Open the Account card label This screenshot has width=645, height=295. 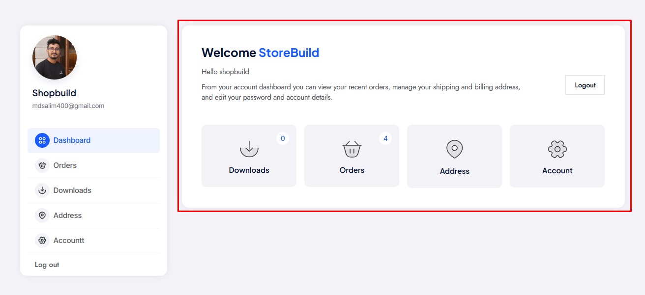[x=557, y=171]
